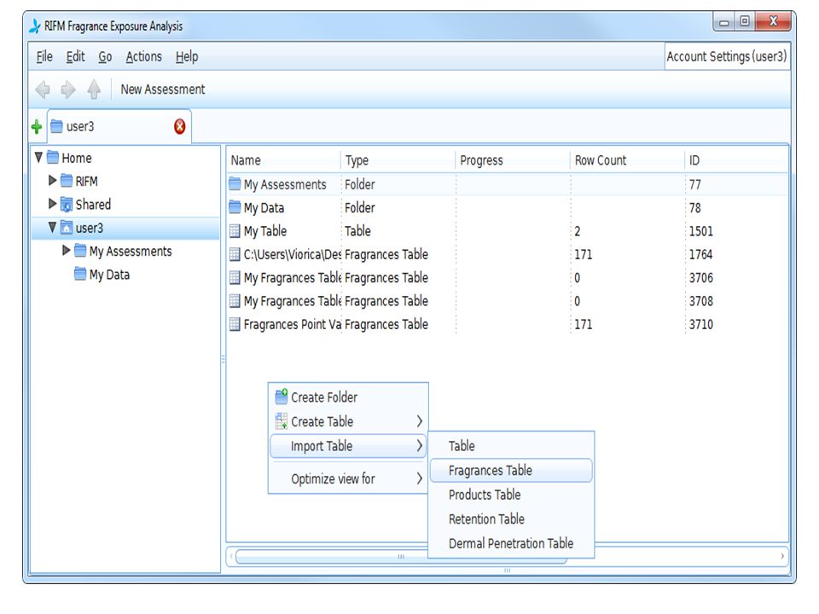Sort by the Progress column header
This screenshot has height=614, width=819.
pos(514,160)
